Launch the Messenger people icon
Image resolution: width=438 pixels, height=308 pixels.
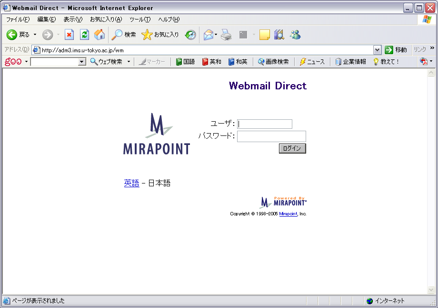(295, 35)
